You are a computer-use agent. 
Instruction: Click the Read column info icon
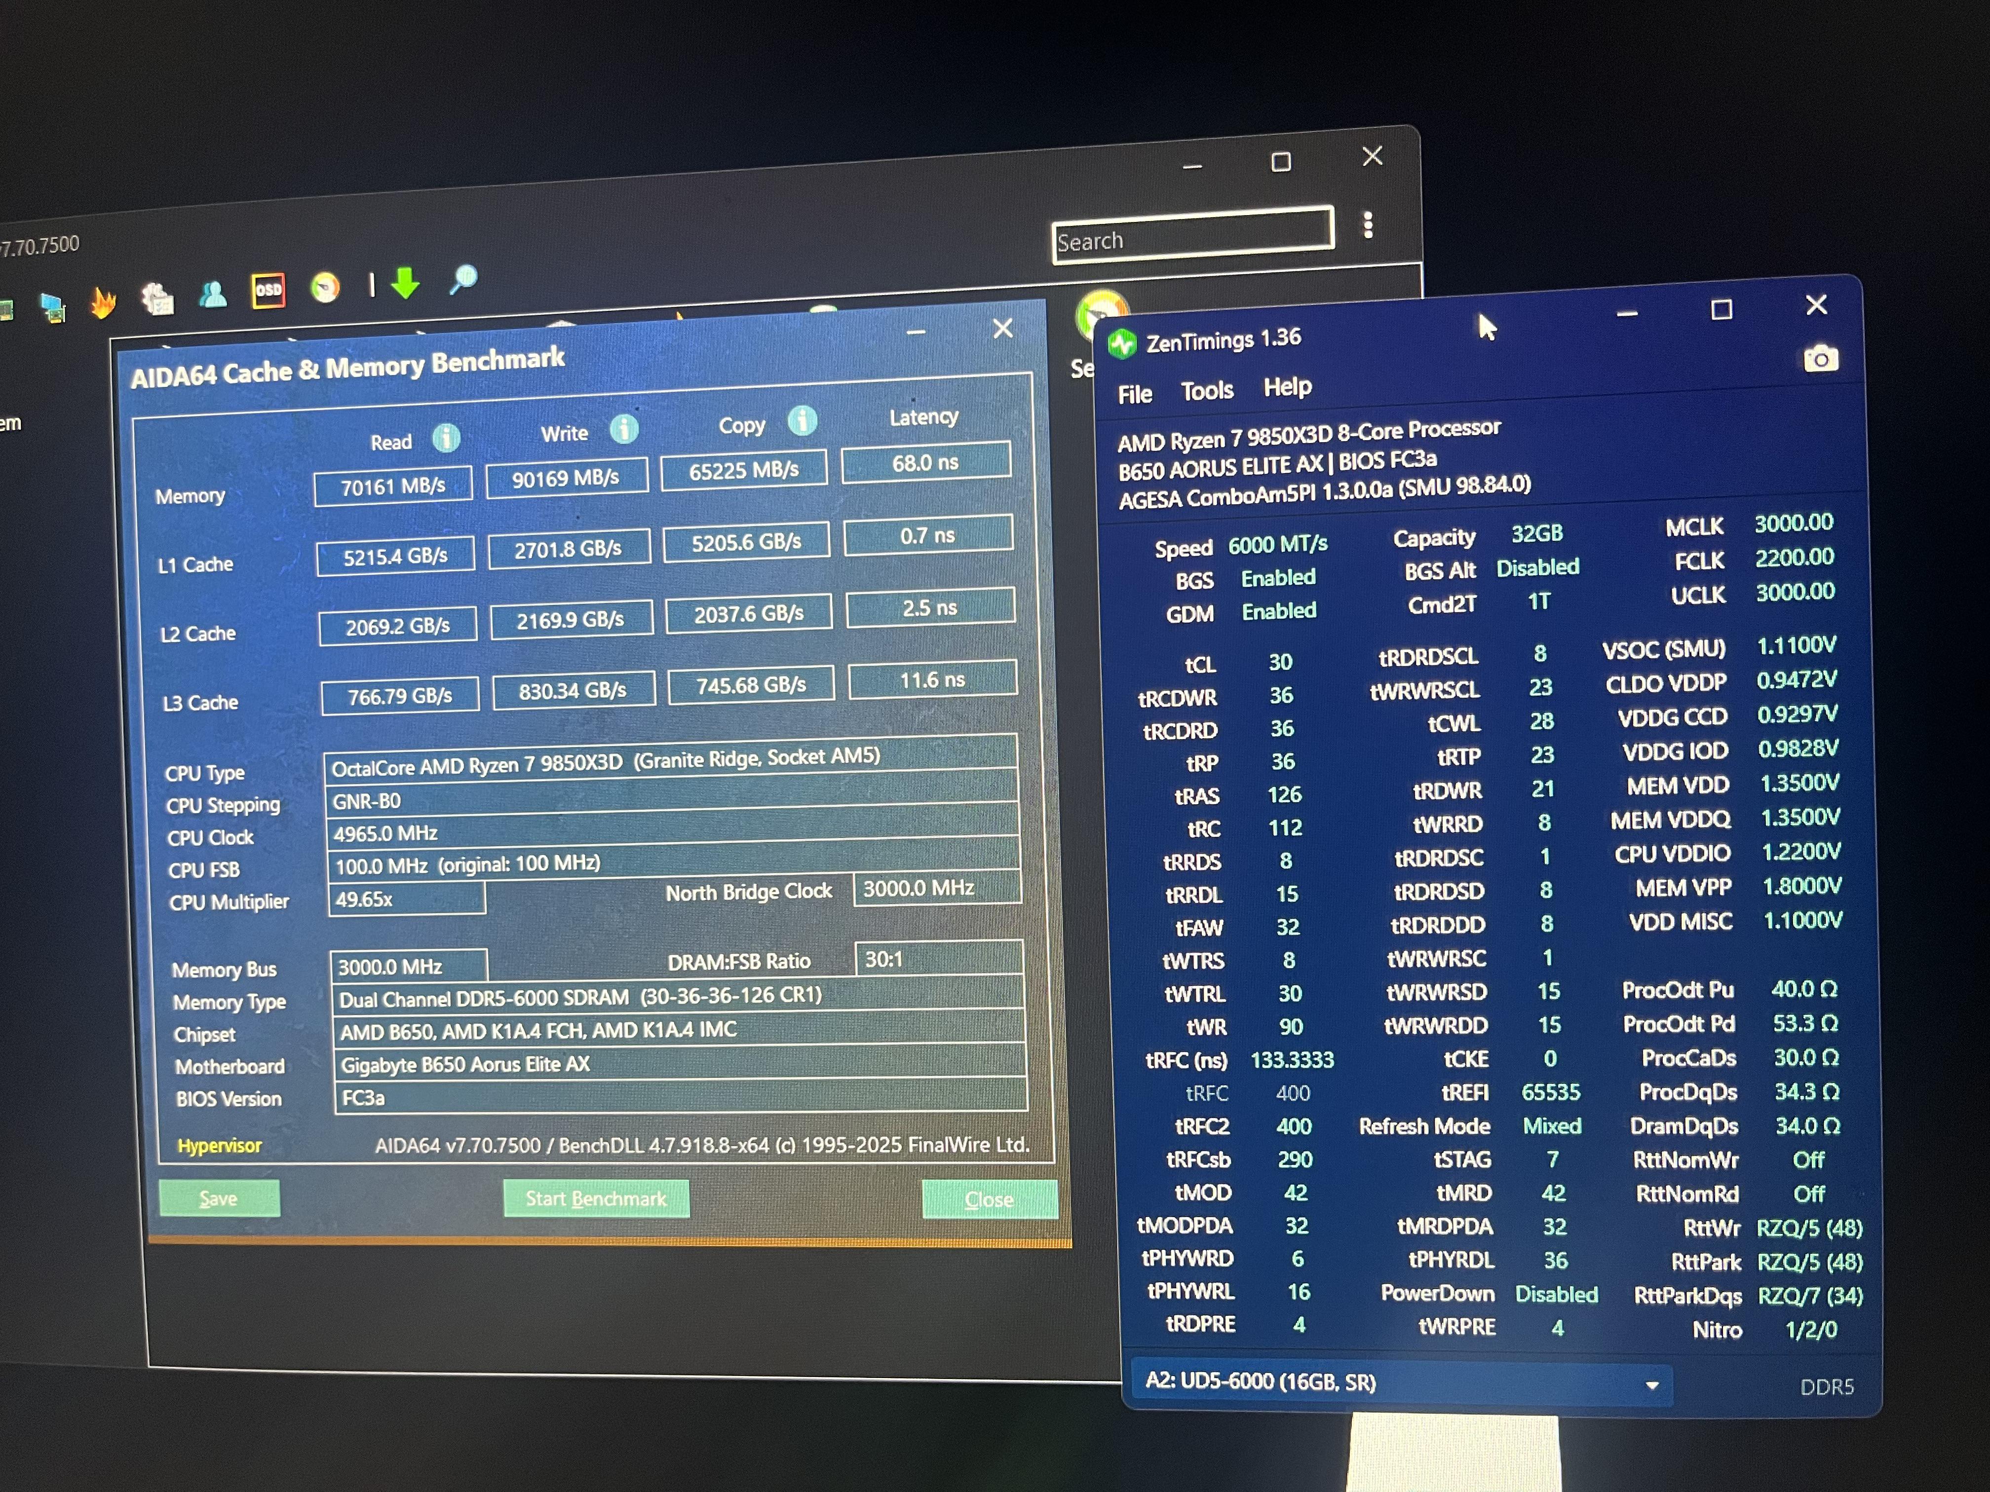tap(446, 438)
